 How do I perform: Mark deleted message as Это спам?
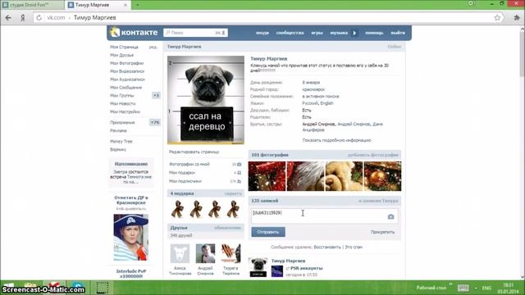pyautogui.click(x=354, y=247)
